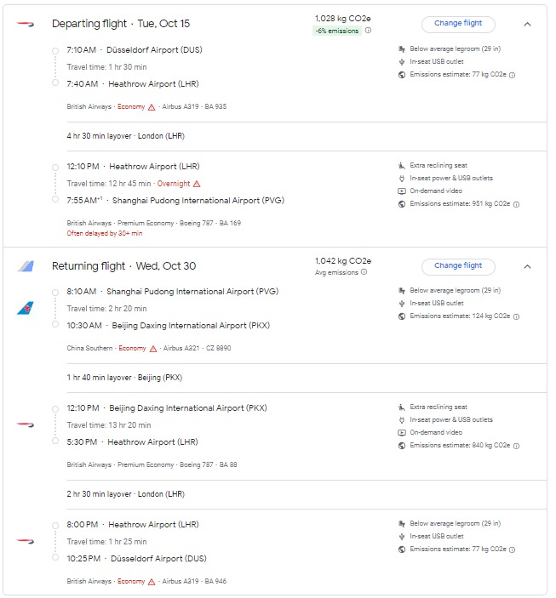
Task: Click the info icon beside -6% emissions
Action: (368, 31)
